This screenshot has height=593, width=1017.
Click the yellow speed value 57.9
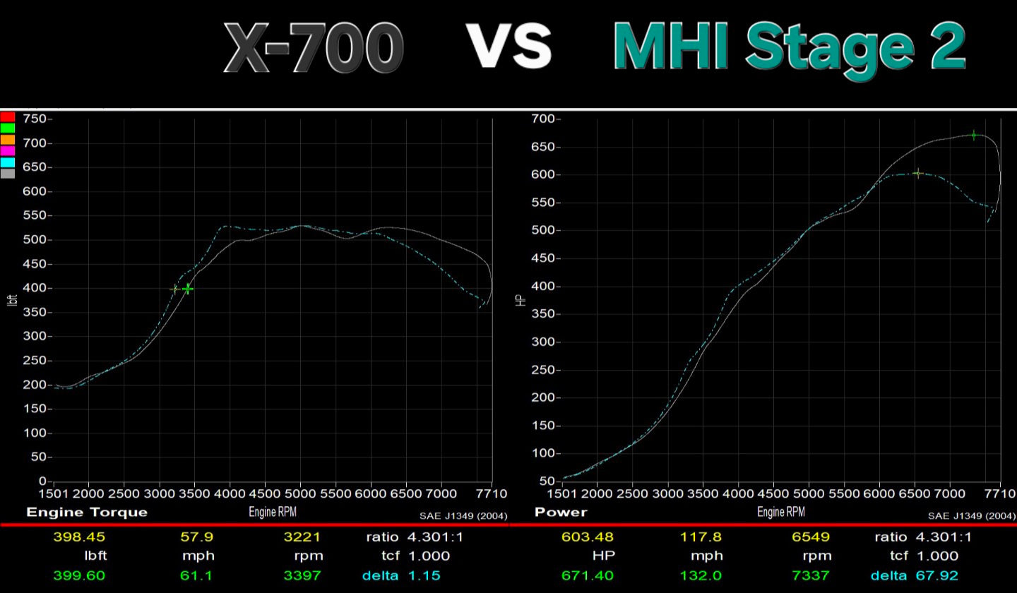tap(196, 537)
